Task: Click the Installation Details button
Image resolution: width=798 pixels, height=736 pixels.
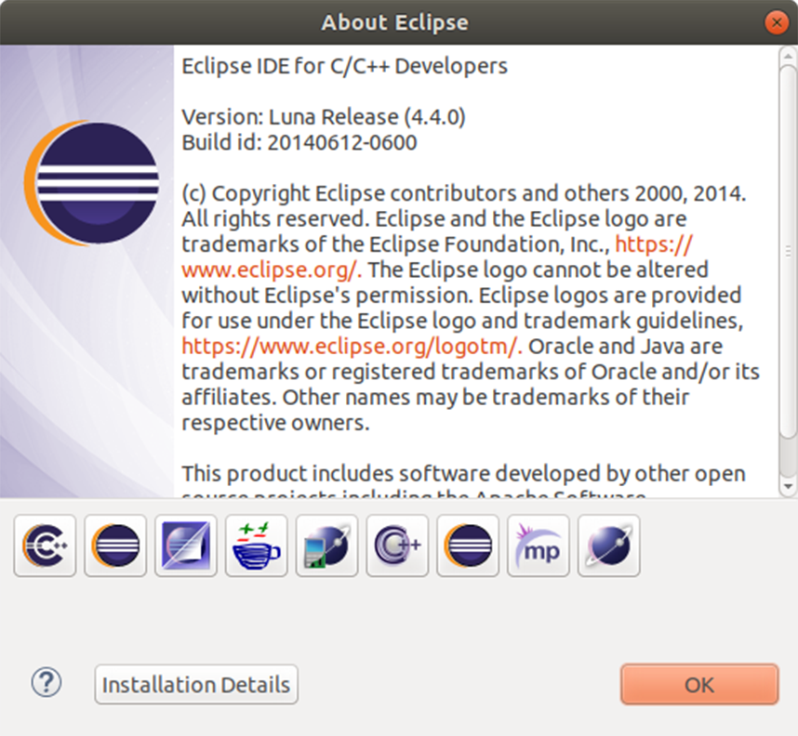Action: (196, 685)
